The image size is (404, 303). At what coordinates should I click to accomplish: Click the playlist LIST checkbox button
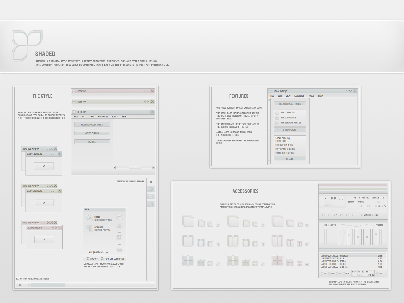tap(377, 273)
